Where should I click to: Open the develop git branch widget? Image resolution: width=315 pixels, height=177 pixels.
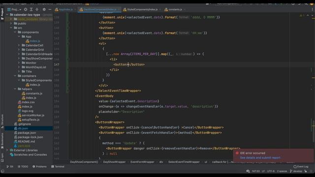tap(296, 171)
